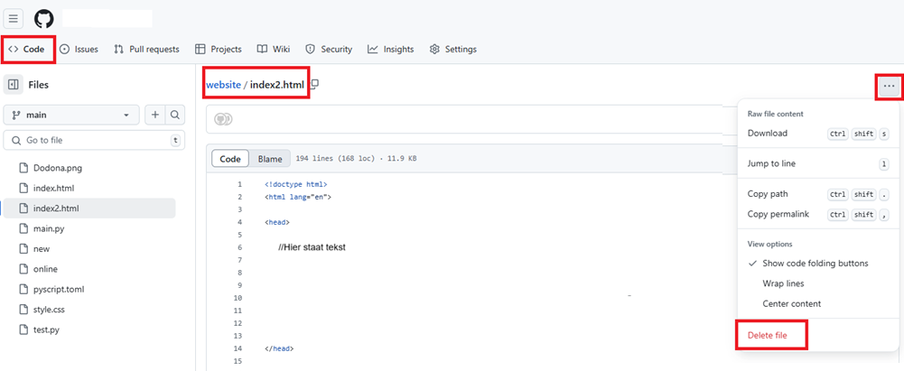Choose Download in the raw file menu
This screenshot has width=904, height=371.
(x=768, y=134)
